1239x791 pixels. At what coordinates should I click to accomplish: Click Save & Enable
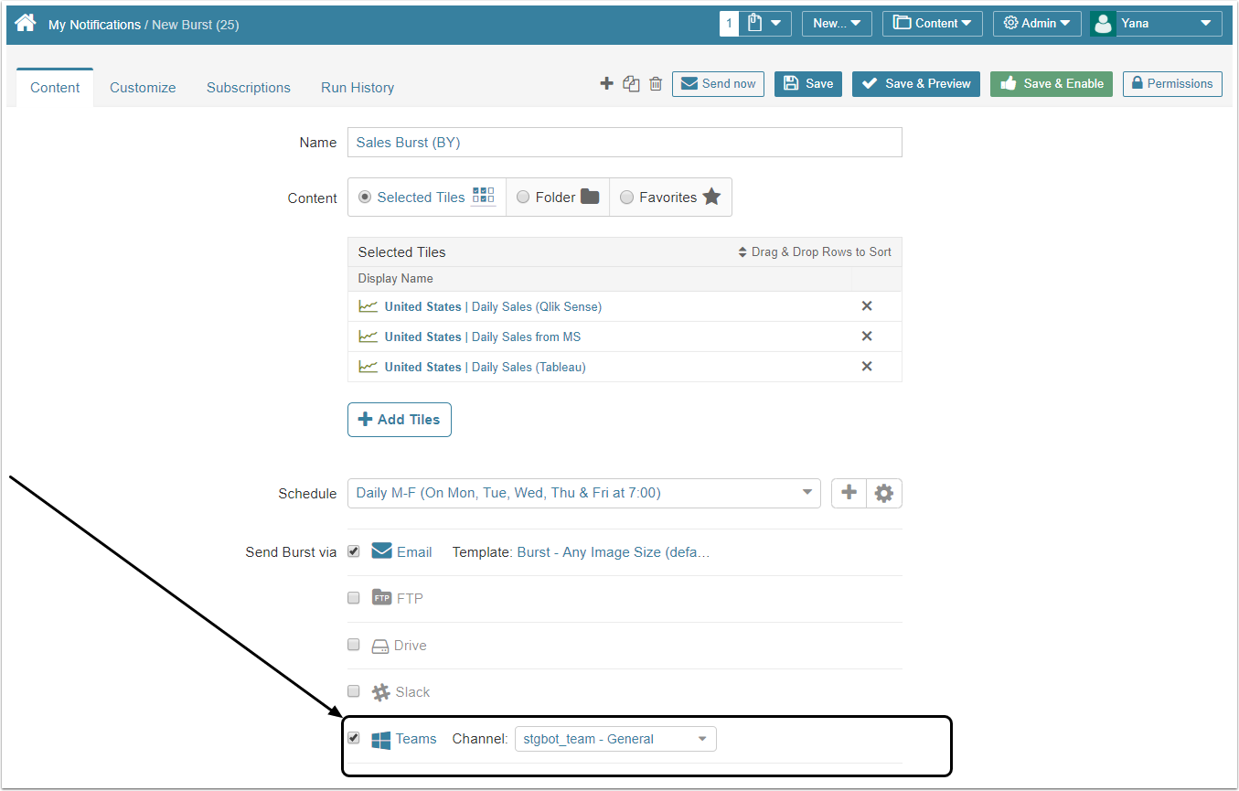(1052, 84)
